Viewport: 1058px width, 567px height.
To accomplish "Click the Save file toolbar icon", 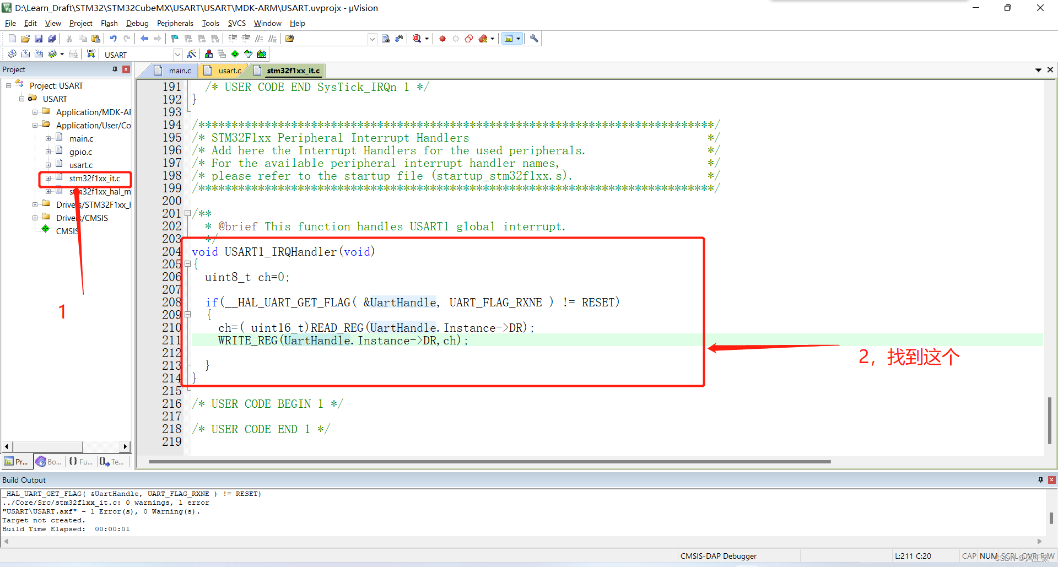I will click(39, 39).
